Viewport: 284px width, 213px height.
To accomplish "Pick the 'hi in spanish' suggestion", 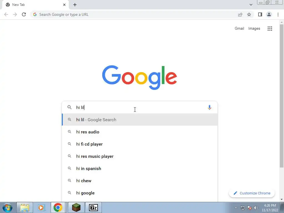I will tap(140, 168).
